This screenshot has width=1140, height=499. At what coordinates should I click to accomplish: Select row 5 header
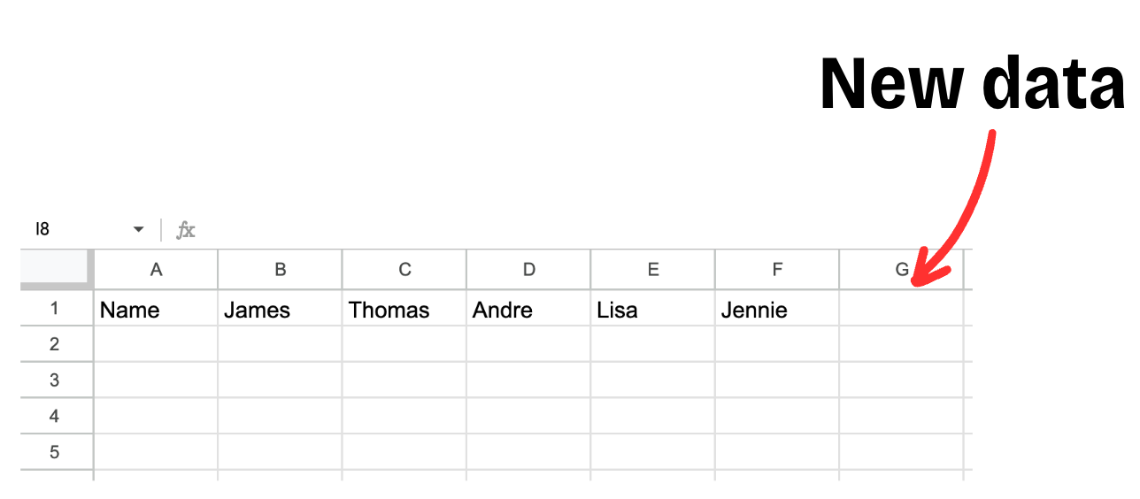[56, 452]
